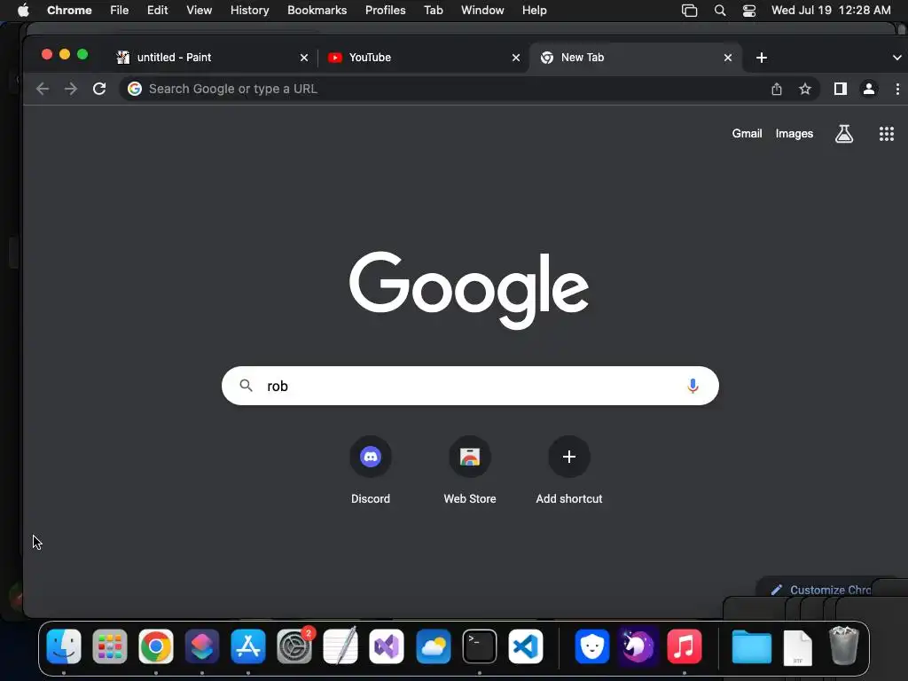The width and height of the screenshot is (908, 681).
Task: Open Finder from the dock
Action: click(64, 646)
